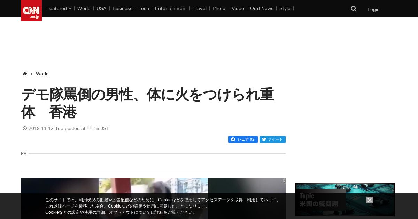Open the 詳細 cookie details link
The height and width of the screenshot is (219, 418).
click(x=159, y=212)
